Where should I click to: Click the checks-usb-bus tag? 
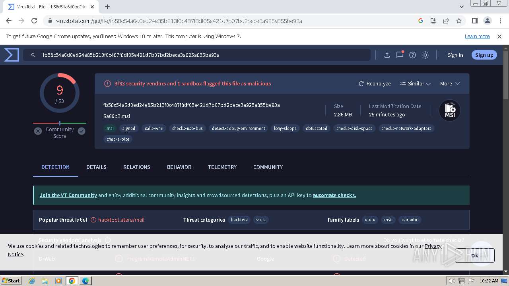(x=187, y=128)
